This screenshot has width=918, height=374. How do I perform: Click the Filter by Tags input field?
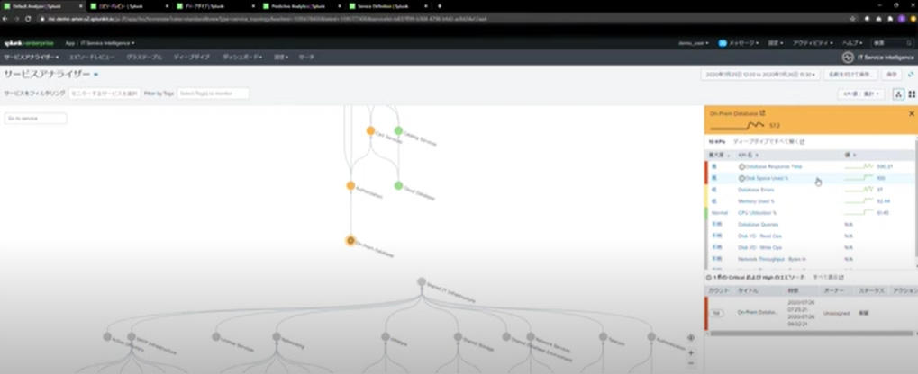[x=214, y=93]
